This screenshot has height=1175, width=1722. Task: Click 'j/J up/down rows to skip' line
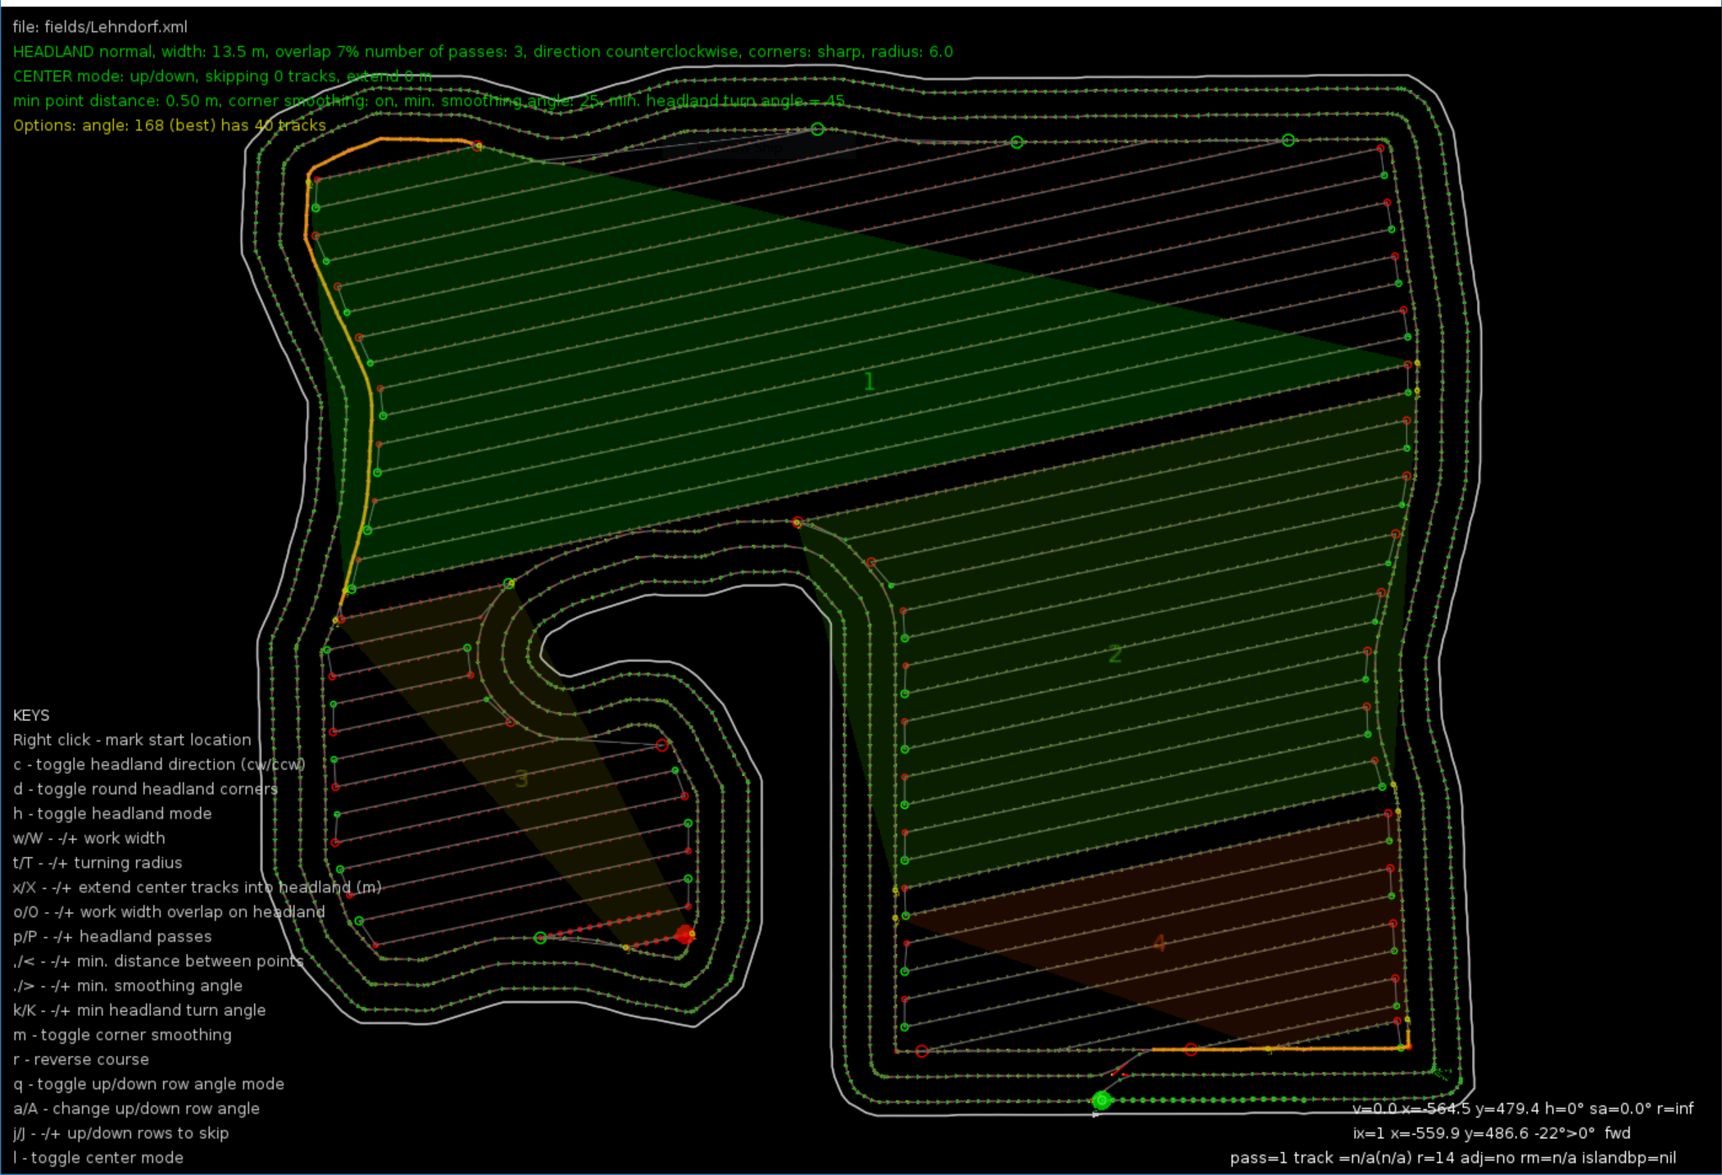tap(120, 1133)
